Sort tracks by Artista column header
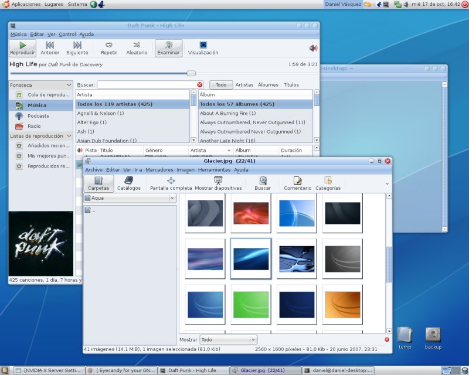Image resolution: width=469 pixels, height=375 pixels. 210,150
